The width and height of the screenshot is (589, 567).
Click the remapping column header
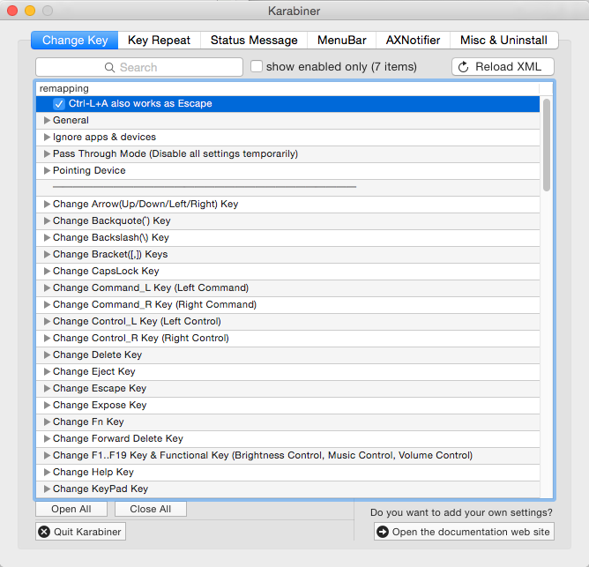(287, 89)
